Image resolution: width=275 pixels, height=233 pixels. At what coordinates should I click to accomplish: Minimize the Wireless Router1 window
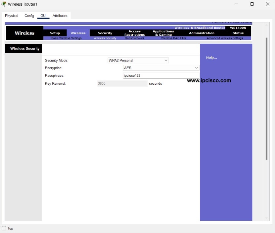point(237,4)
